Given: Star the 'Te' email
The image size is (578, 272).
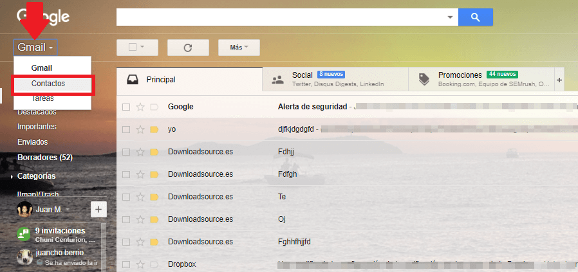Looking at the screenshot, I should 140,197.
